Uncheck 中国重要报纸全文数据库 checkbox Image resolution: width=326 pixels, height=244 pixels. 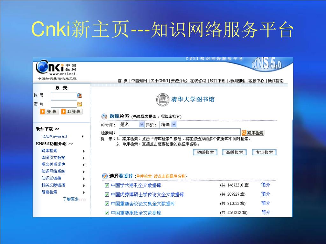[x=107, y=213]
